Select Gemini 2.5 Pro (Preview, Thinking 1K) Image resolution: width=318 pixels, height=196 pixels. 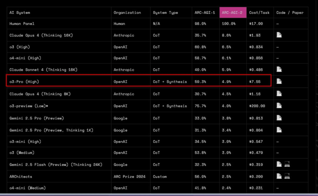click(x=51, y=130)
